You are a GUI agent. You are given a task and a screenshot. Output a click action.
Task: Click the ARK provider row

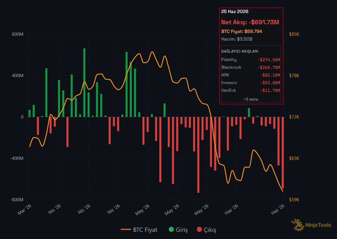point(251,75)
